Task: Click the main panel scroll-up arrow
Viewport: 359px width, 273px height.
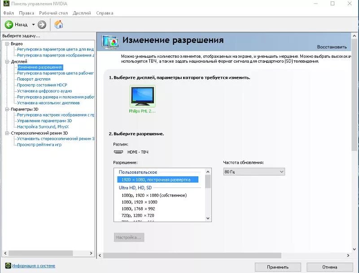Action: point(355,36)
